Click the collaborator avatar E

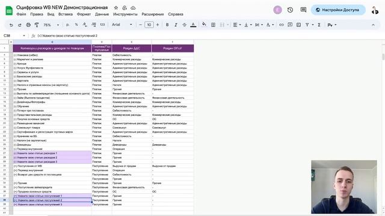pos(277,10)
